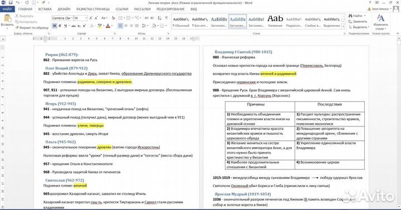Open the ФАЙЛ (File) tab
401x210 pixels.
tap(7, 9)
